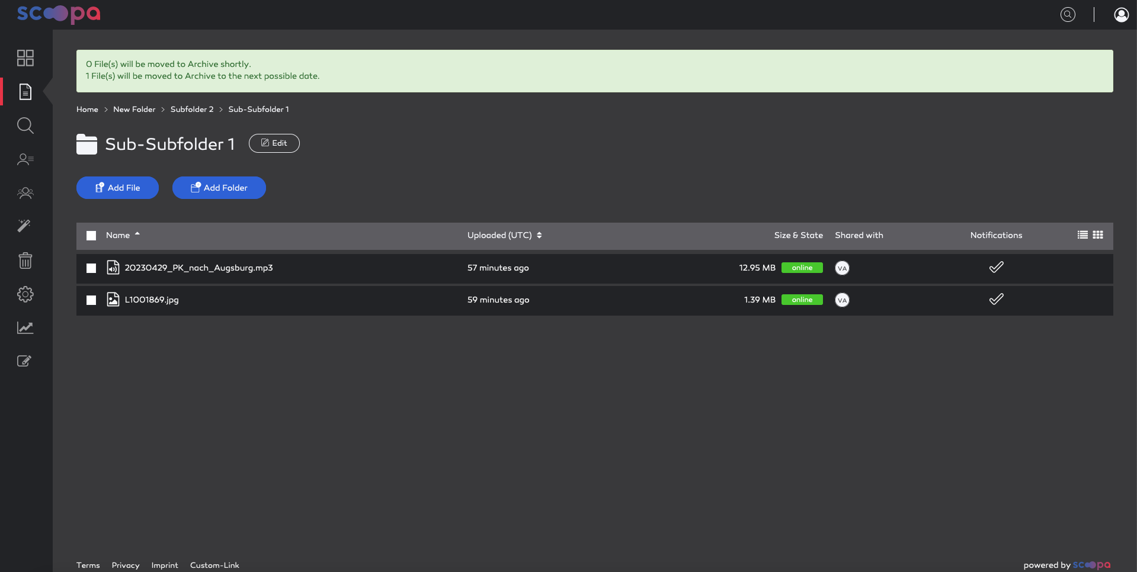Click the Add File button

(x=117, y=188)
